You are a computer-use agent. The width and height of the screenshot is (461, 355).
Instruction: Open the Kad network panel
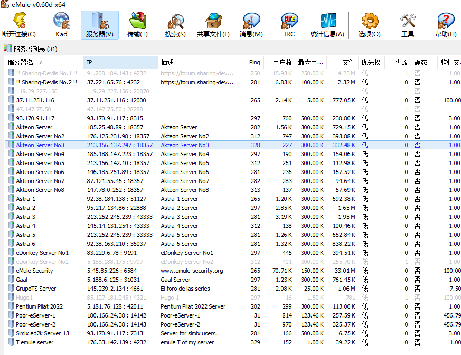[x=61, y=25]
